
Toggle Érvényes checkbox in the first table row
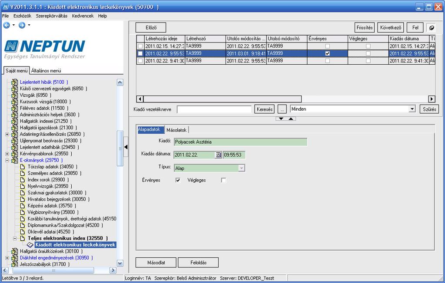click(328, 46)
